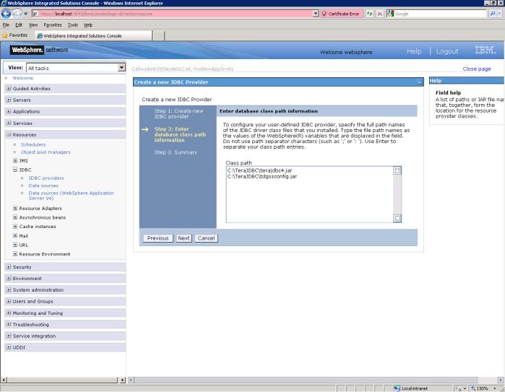Expand the JMS node
This screenshot has height=392, width=505.
click(x=15, y=160)
